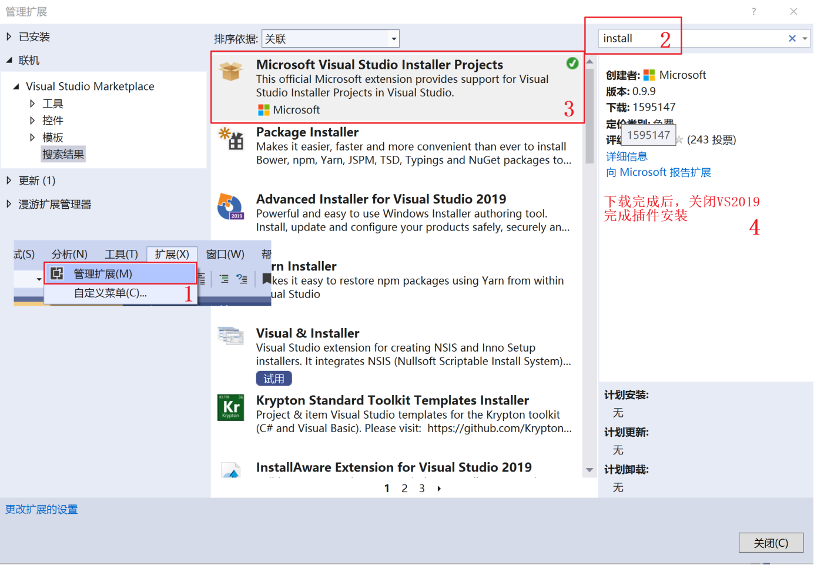814x565 pixels.
Task: Click the (243 投票) rating text
Action: pyautogui.click(x=711, y=140)
